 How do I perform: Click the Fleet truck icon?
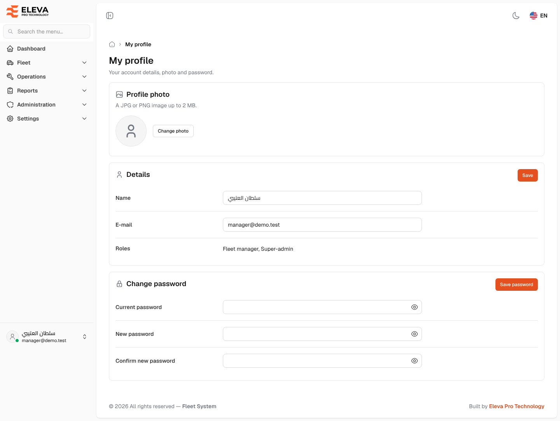(x=10, y=63)
